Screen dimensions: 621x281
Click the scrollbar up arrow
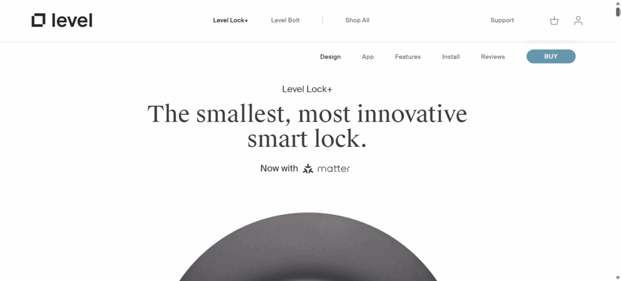[x=618, y=3]
